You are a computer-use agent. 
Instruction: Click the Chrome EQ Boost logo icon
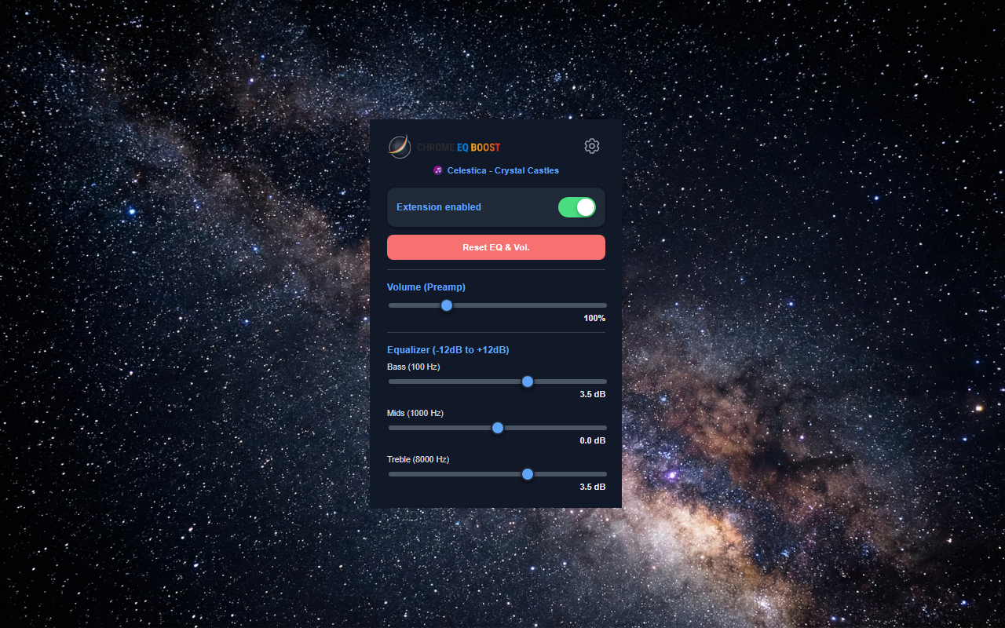[x=400, y=147]
